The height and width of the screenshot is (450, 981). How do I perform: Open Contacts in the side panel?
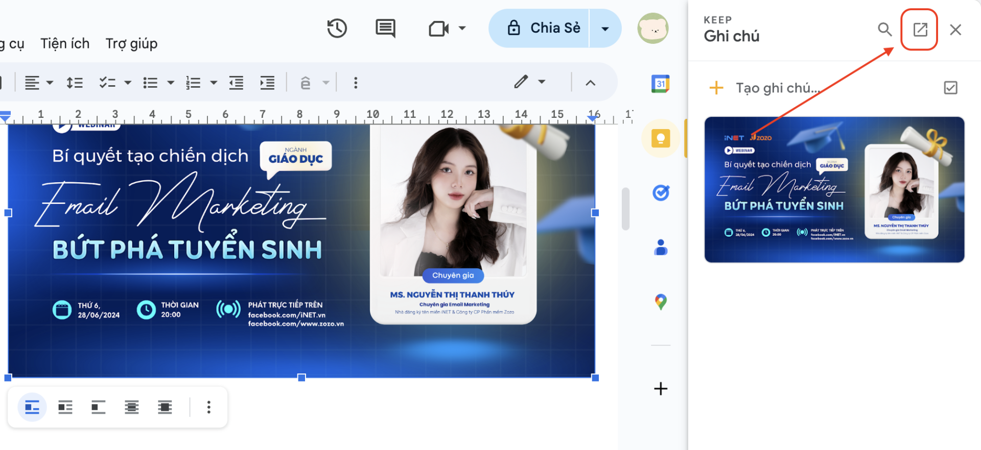(x=661, y=247)
